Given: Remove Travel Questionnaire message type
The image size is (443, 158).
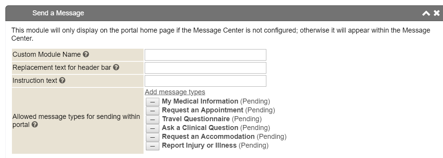Looking at the screenshot, I should 152,119.
